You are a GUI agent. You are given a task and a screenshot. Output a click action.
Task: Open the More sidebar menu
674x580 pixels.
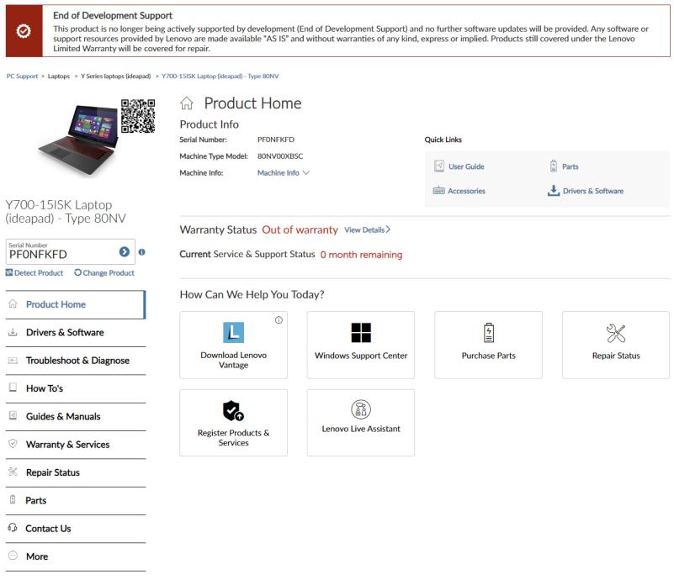point(37,556)
